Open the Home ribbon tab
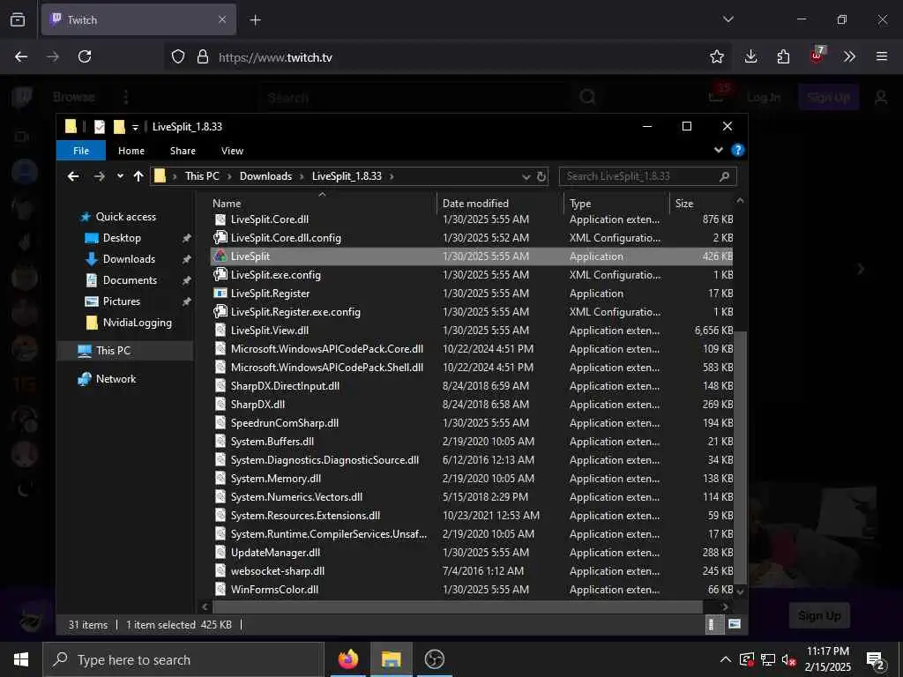 131,151
